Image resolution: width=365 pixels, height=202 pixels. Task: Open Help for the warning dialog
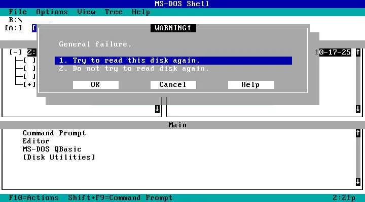(x=251, y=85)
